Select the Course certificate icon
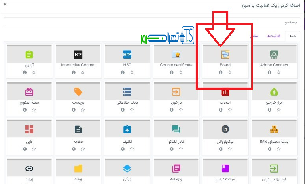This screenshot has height=184, width=305. tap(176, 55)
